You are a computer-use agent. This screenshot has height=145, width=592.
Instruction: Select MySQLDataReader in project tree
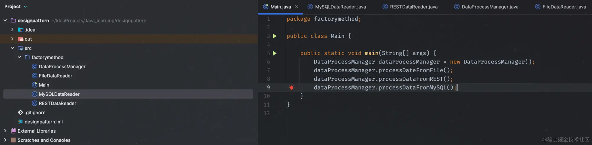[x=59, y=94]
